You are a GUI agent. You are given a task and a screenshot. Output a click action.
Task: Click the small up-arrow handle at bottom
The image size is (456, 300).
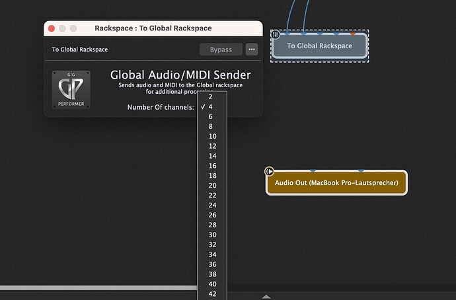[266, 297]
